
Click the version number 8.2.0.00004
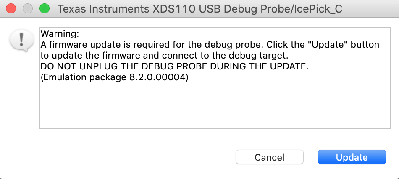(x=157, y=78)
